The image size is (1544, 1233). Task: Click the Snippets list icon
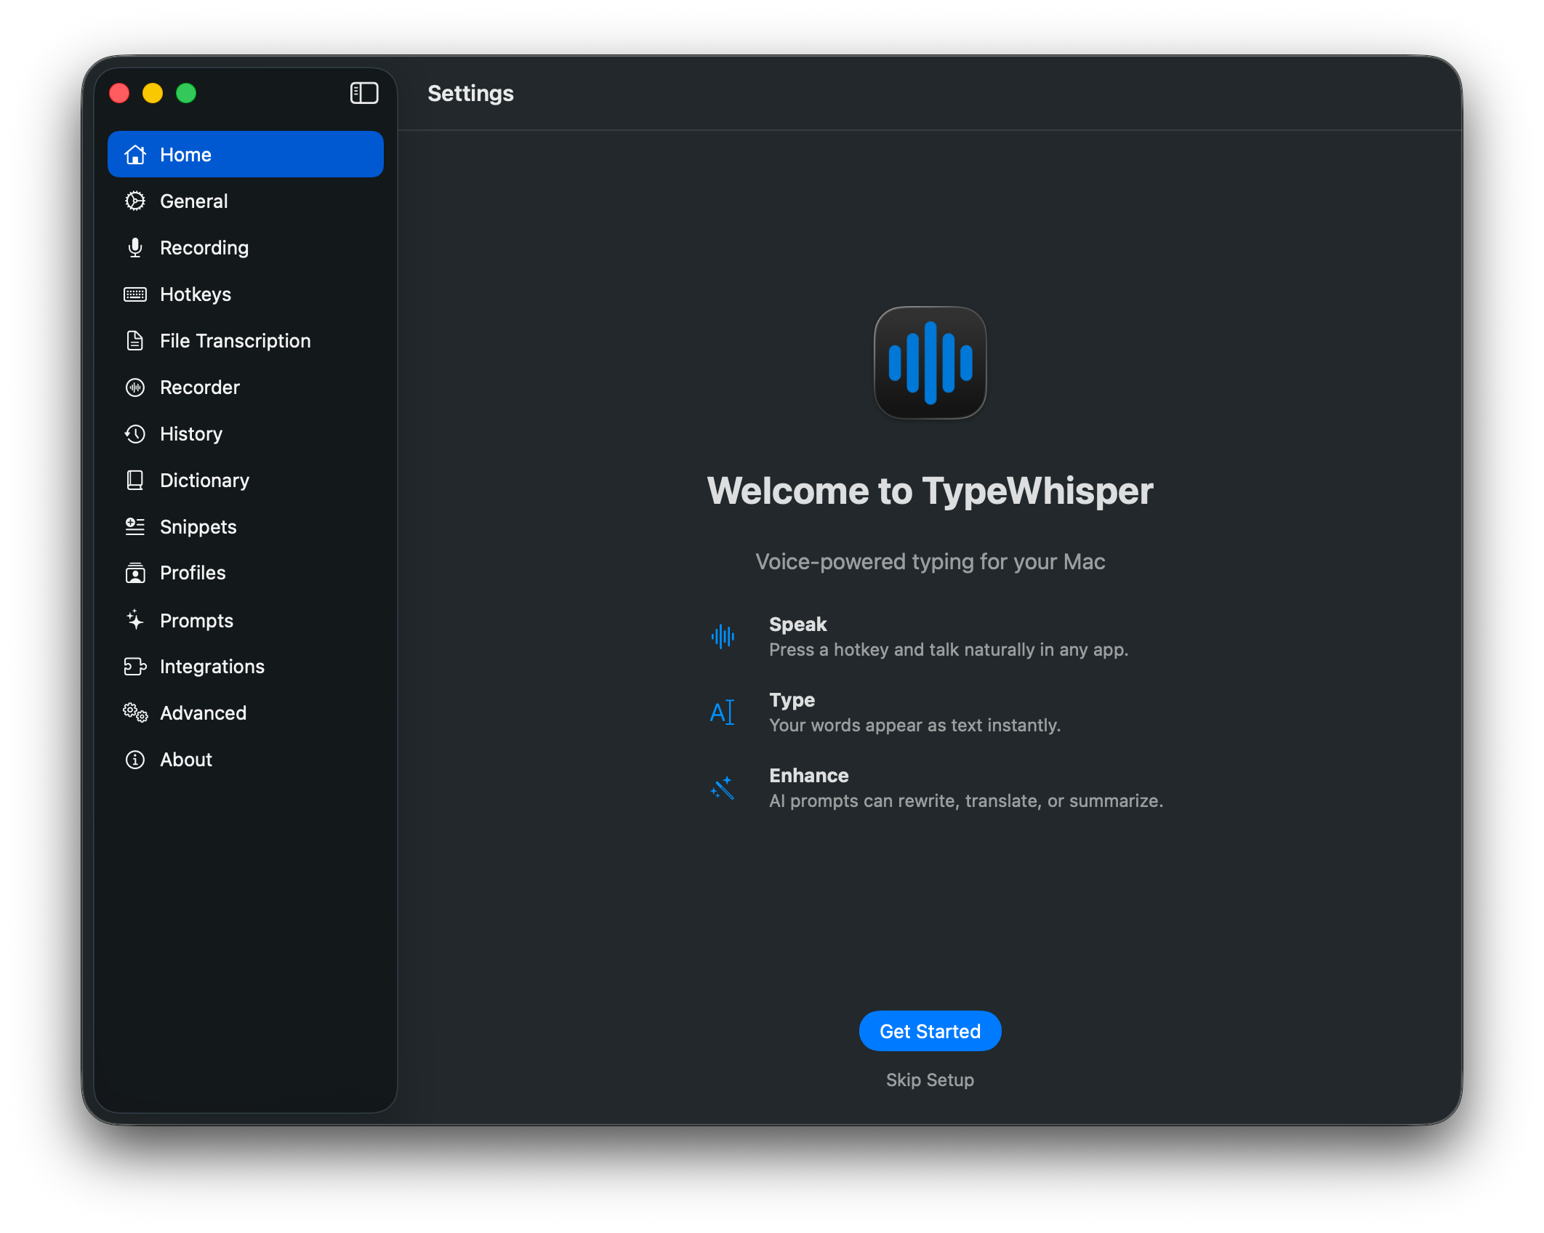tap(135, 526)
